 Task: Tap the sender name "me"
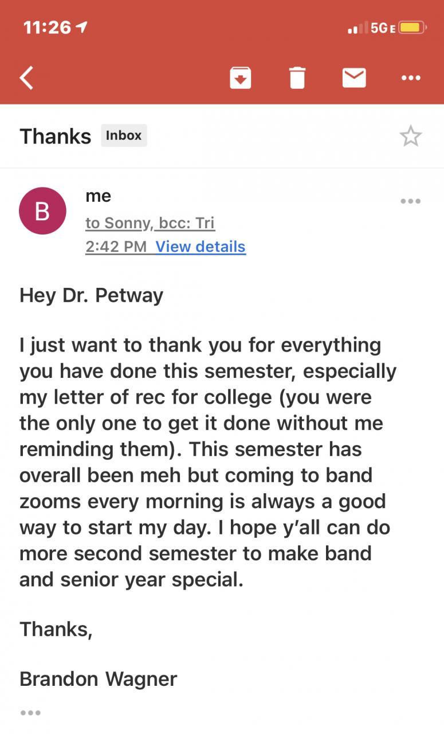pos(98,196)
